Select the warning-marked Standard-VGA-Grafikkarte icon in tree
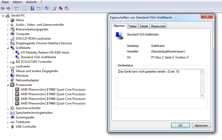Screen dimensions: 222x140 17,57
